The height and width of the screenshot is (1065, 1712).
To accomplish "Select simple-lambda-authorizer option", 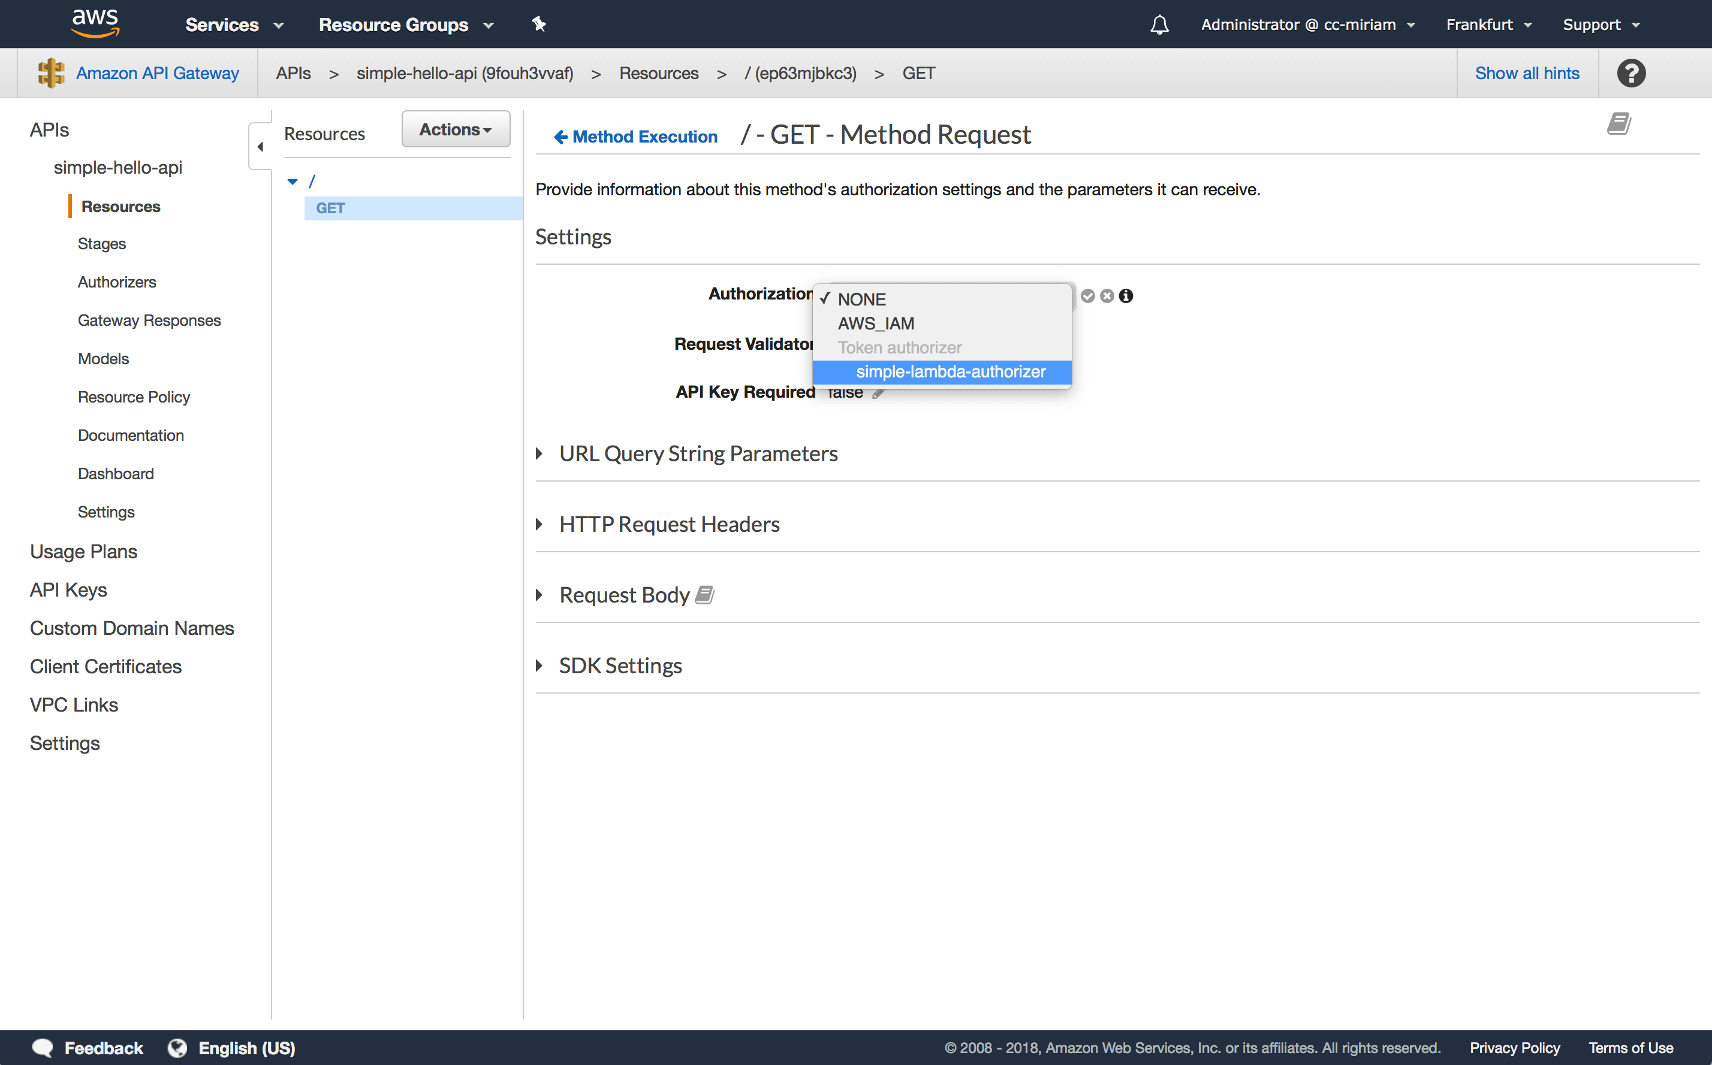I will (x=950, y=372).
